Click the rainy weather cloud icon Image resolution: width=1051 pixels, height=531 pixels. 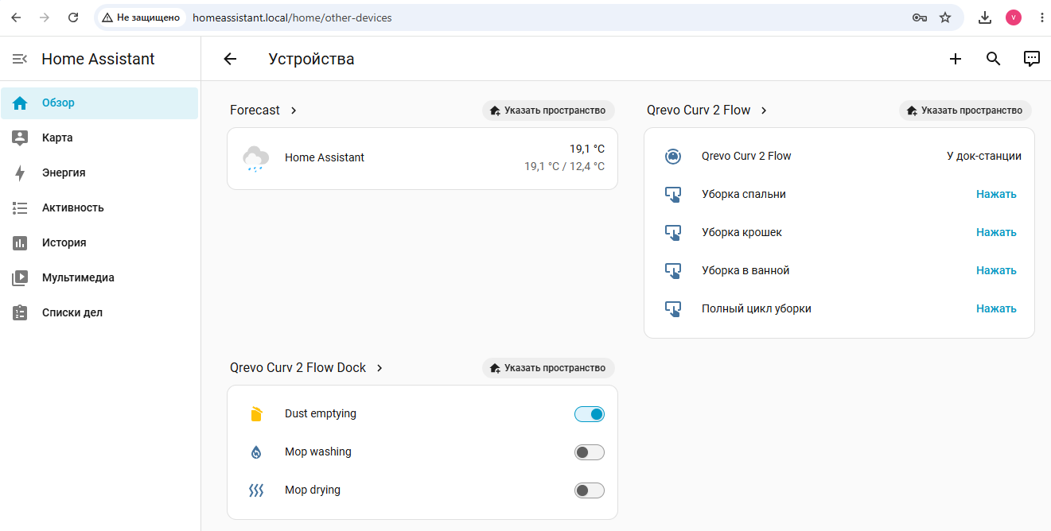[255, 158]
